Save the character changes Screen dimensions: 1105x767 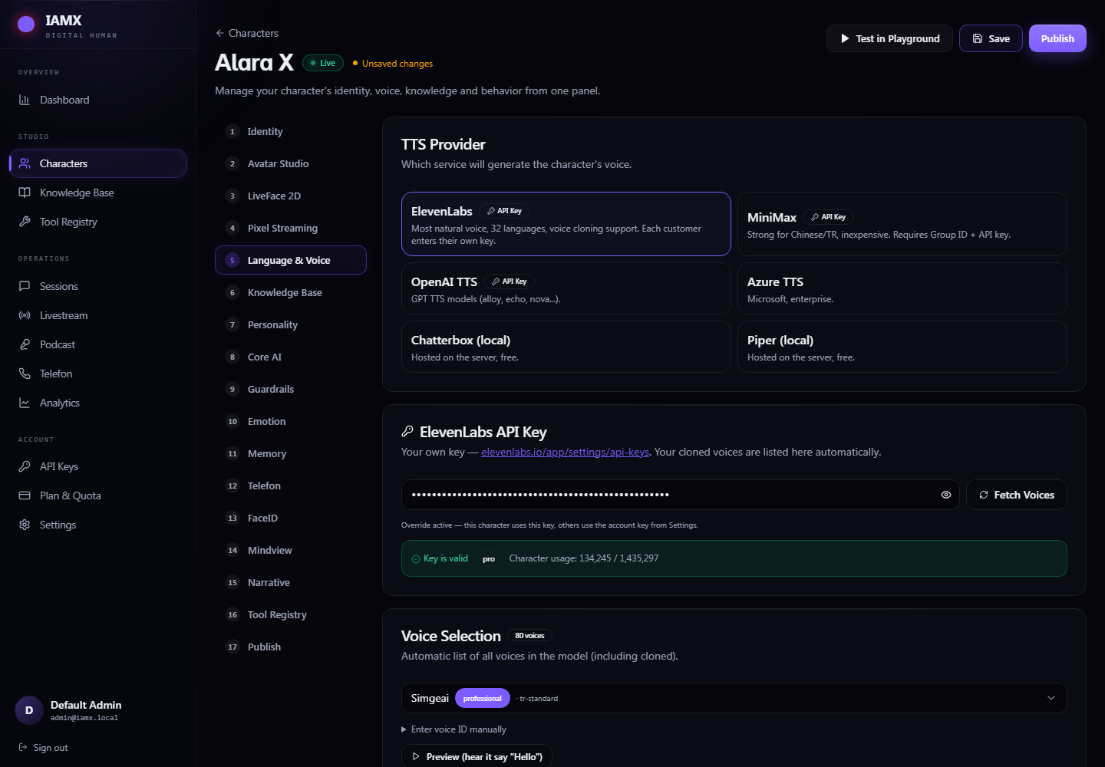point(991,38)
